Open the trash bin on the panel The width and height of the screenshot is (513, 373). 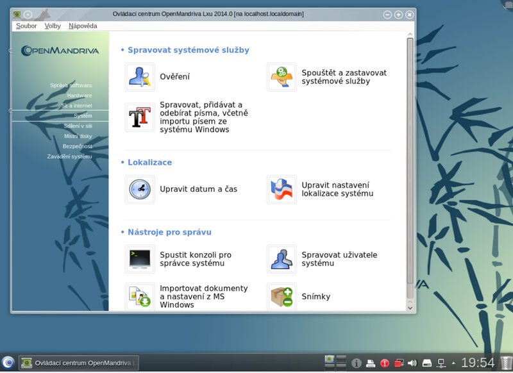pyautogui.click(x=507, y=363)
